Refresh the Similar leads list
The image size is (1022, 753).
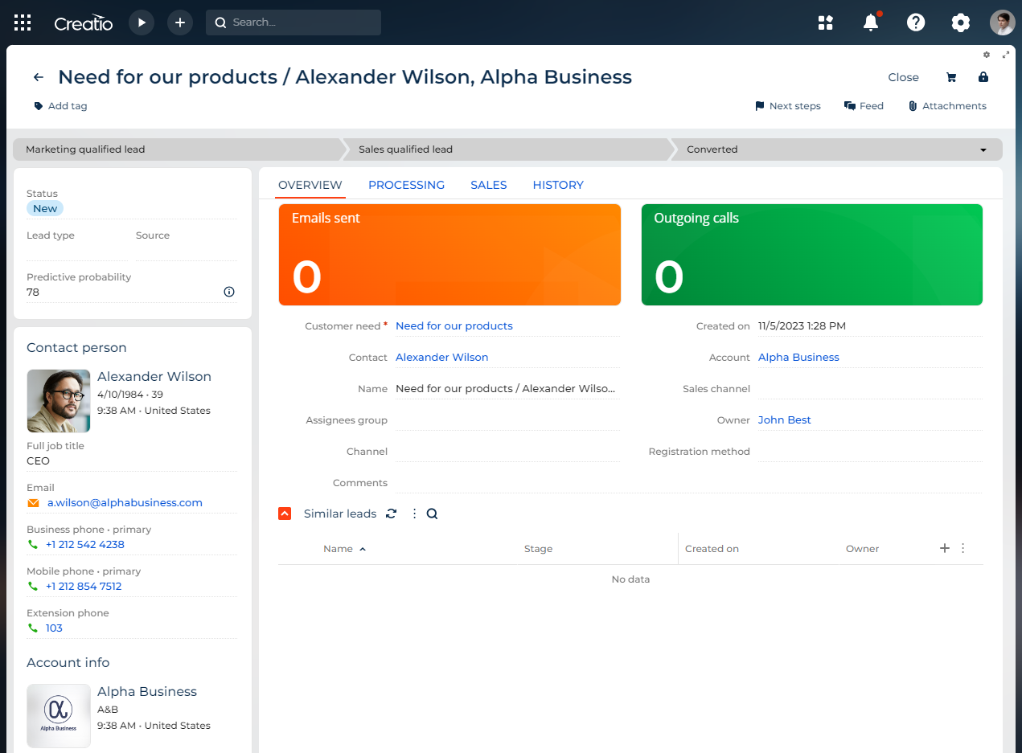392,514
